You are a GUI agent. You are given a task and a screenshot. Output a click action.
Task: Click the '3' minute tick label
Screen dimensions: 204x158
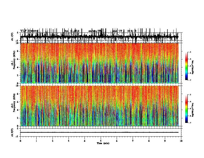point(69,141)
